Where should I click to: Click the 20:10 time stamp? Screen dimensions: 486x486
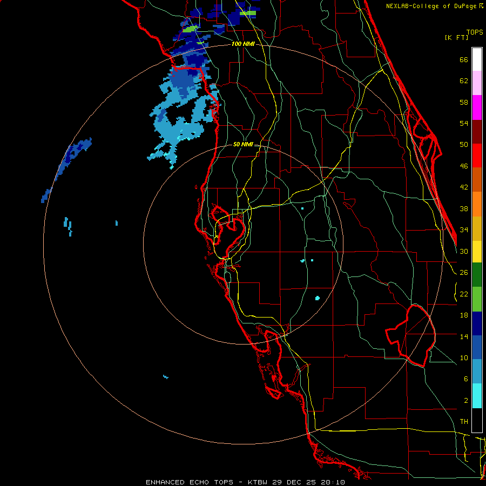(x=333, y=482)
